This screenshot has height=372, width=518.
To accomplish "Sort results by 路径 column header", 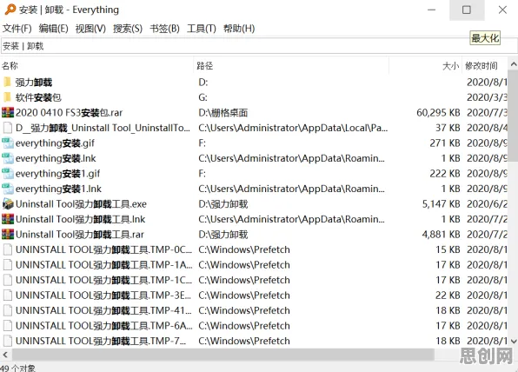I will [291, 66].
